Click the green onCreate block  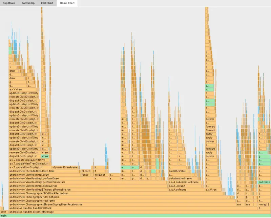tap(264, 182)
